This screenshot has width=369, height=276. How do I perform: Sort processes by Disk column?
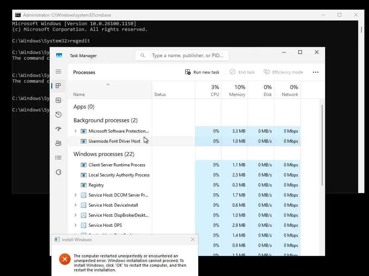261,90
